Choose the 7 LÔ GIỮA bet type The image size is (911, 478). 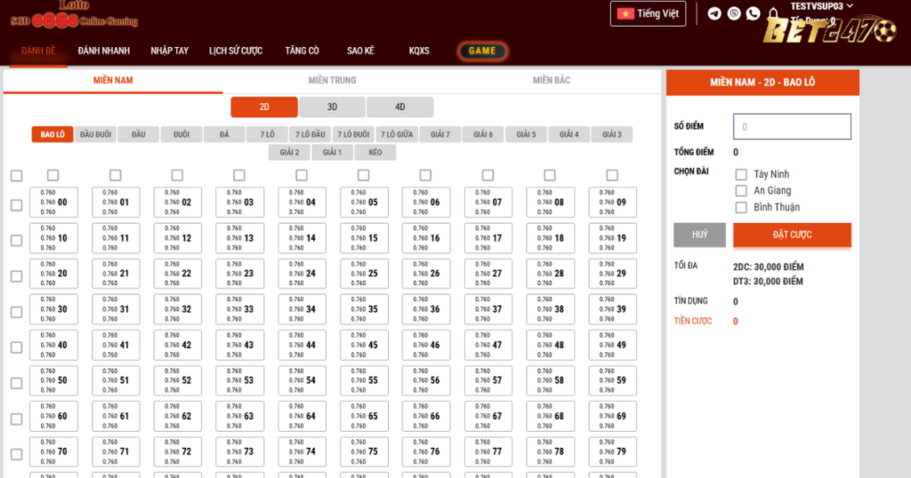click(397, 134)
